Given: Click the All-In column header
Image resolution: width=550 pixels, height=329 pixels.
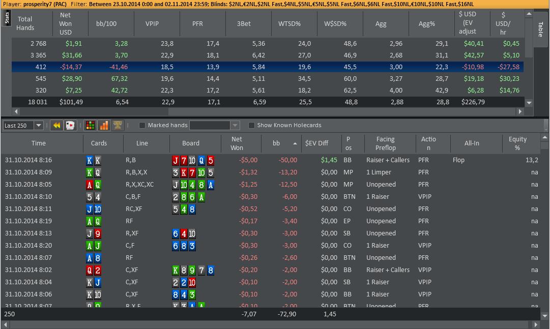Looking at the screenshot, I should pos(472,143).
